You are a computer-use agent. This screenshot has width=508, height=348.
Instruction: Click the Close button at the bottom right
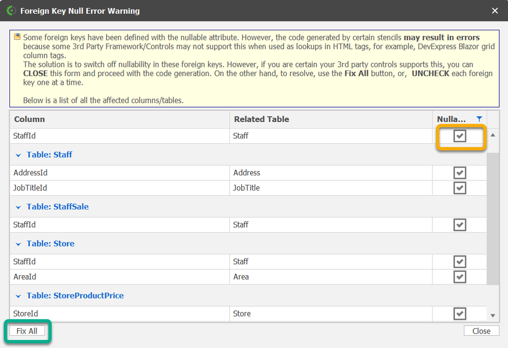pos(481,331)
